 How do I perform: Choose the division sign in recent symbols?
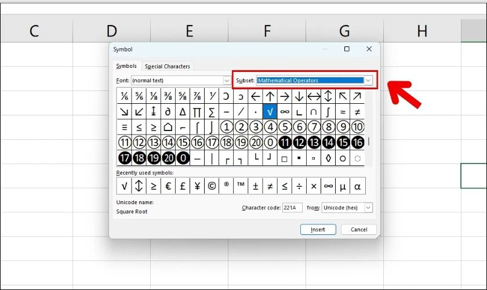(299, 186)
